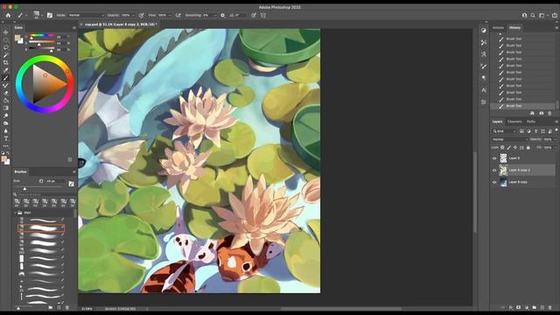This screenshot has height=315, width=560.
Task: Create new brush icon in Brushes panel
Action: [x=59, y=307]
